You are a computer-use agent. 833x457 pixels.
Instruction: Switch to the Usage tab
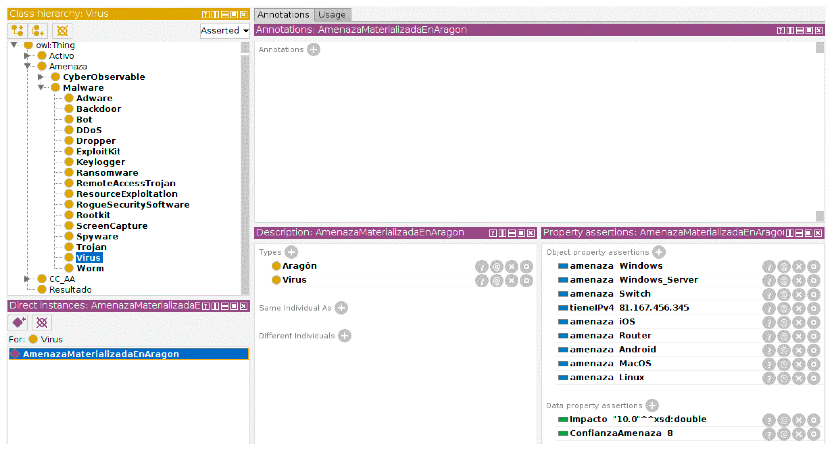click(332, 15)
